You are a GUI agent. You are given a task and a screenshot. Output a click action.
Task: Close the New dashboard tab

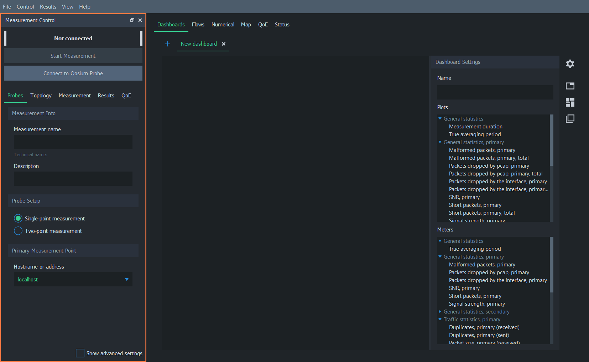tap(224, 44)
